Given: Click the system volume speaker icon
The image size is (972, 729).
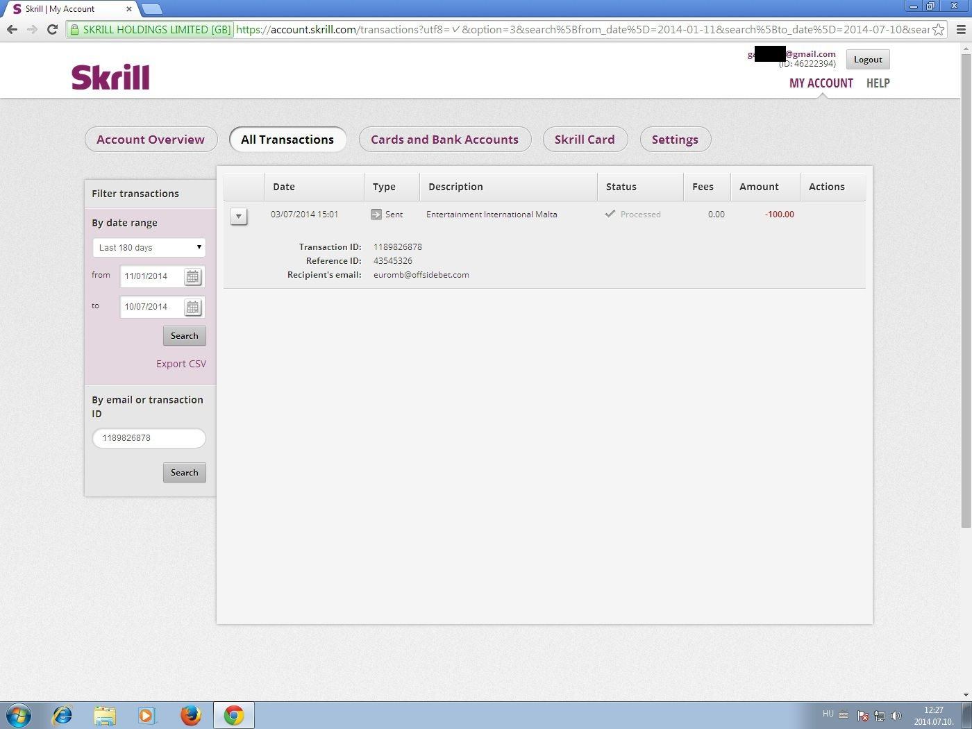Looking at the screenshot, I should click(896, 715).
